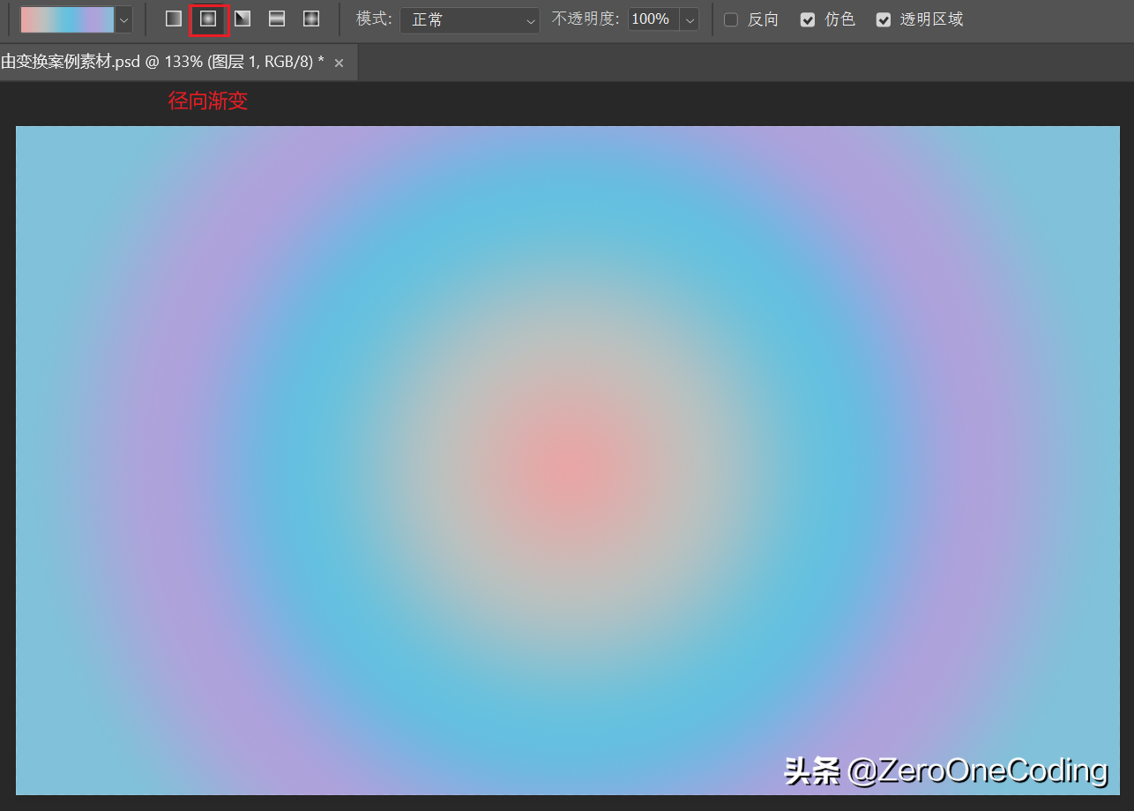Select the Linear gradient icon
The width and height of the screenshot is (1134, 811).
[x=174, y=19]
